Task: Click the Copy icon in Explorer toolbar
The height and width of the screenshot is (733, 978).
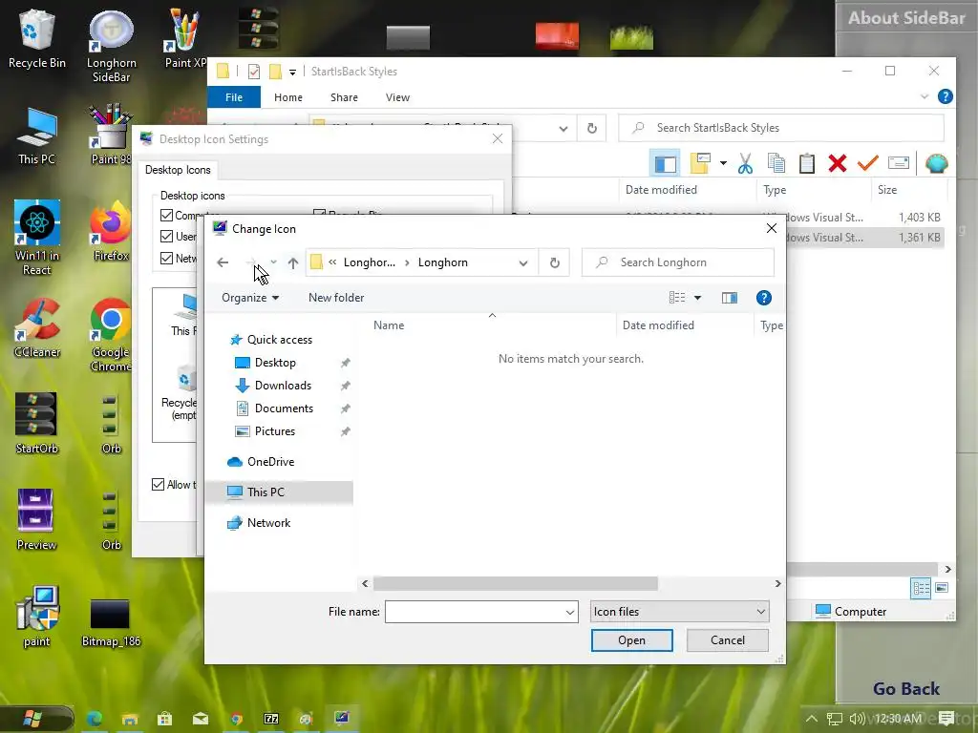Action: point(776,163)
